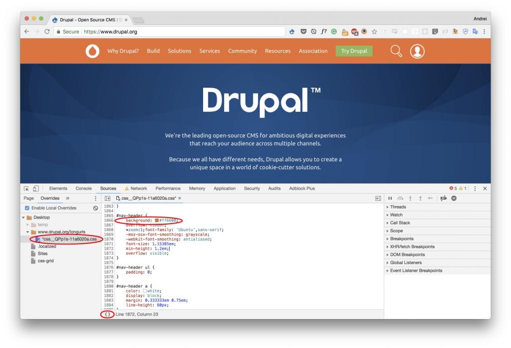Click the browser back arrow

click(x=27, y=31)
